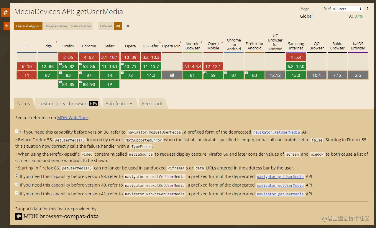Toggle the Filtered browsers option
376x228 pixels.
pyautogui.click(x=106, y=26)
